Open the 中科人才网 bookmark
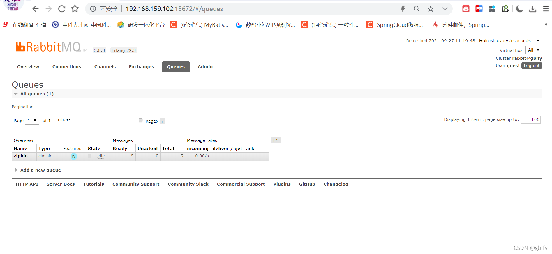Image resolution: width=552 pixels, height=254 pixels. click(x=81, y=25)
